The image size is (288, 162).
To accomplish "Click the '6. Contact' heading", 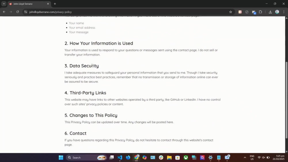I will pyautogui.click(x=75, y=133).
